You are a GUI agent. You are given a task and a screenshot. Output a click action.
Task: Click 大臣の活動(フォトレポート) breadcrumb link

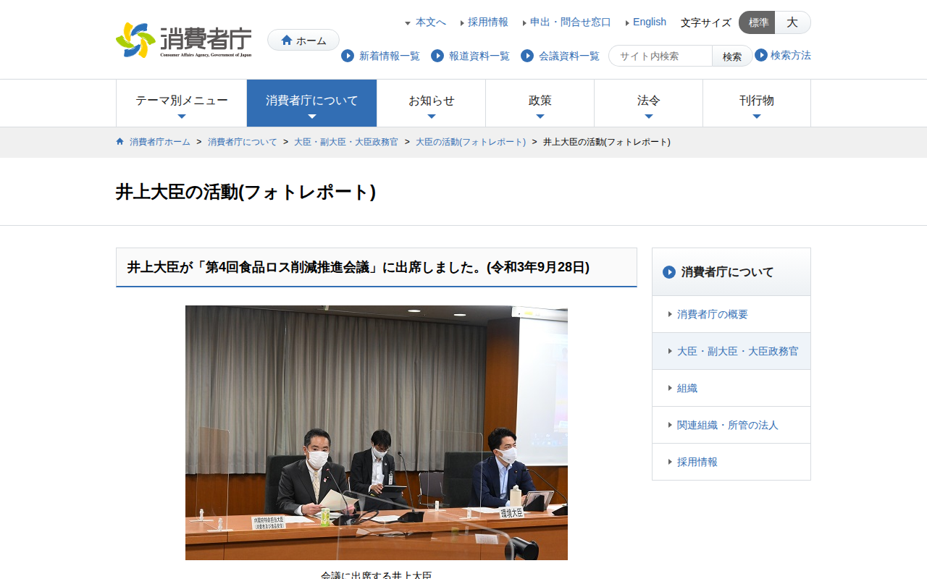[471, 142]
